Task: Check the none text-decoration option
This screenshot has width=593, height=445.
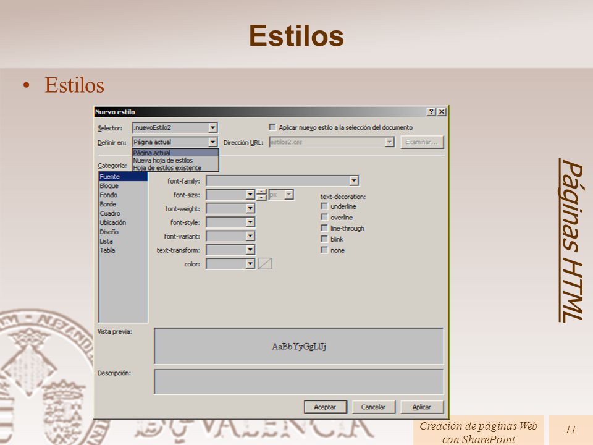Action: (x=324, y=250)
